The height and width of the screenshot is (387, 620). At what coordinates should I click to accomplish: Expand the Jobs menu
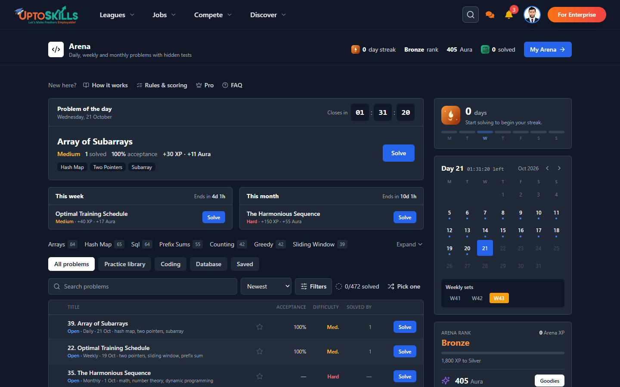[164, 15]
